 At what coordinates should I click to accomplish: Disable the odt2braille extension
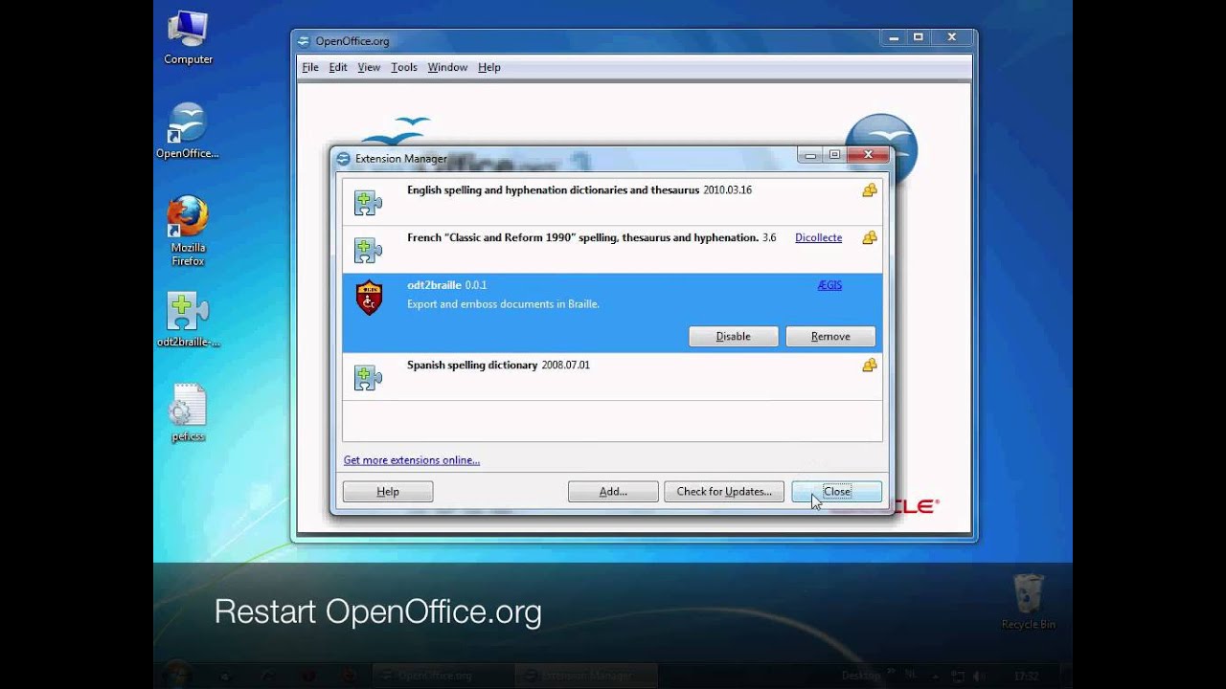(734, 336)
